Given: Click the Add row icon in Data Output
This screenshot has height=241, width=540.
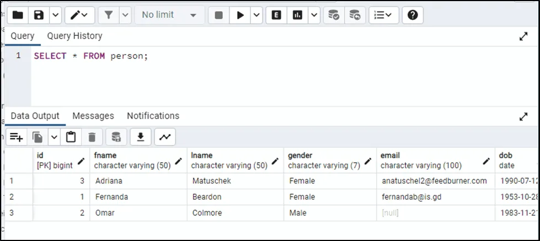Looking at the screenshot, I should click(17, 137).
